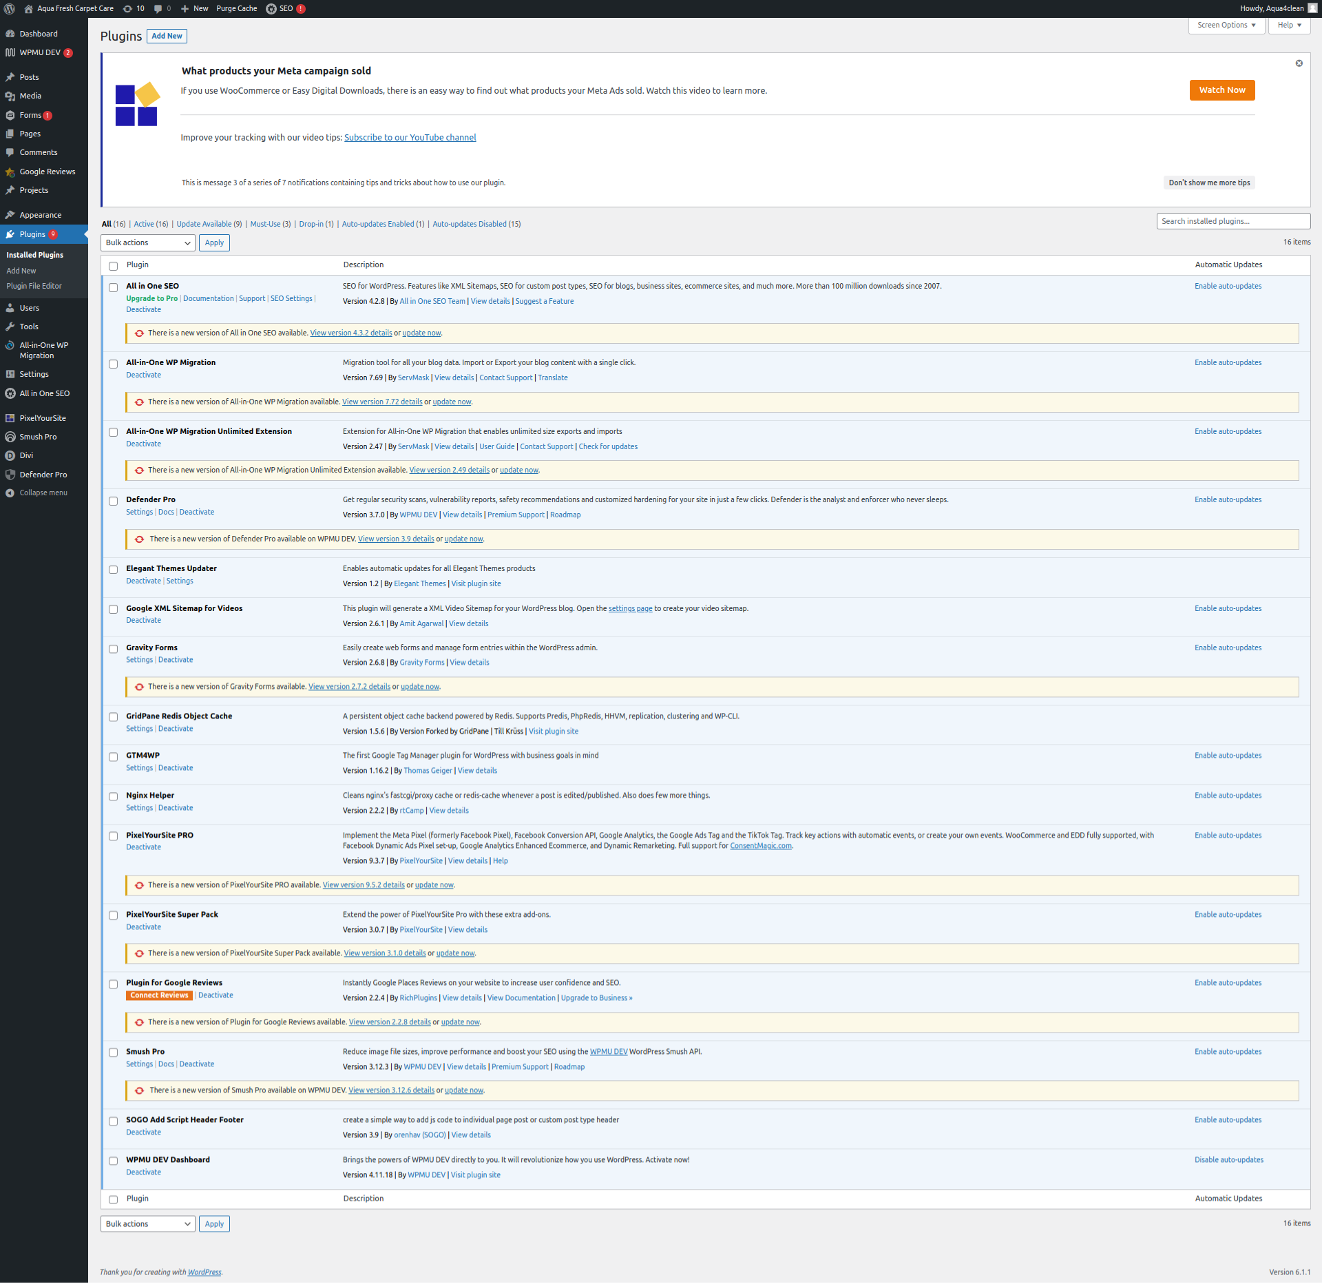Open the comments bubble icon in admin bar
This screenshot has width=1322, height=1284.
click(158, 8)
